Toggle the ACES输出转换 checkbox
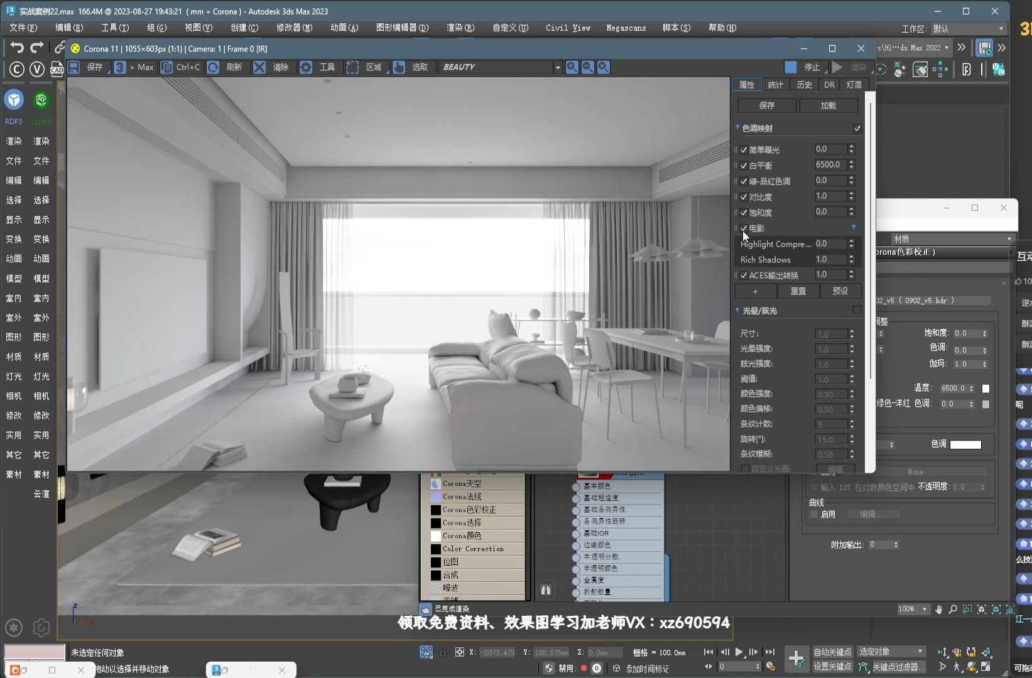Image resolution: width=1032 pixels, height=678 pixels. [744, 275]
